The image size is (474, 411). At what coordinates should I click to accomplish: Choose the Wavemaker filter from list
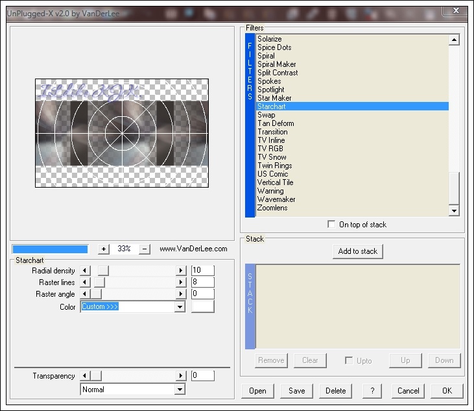coord(276,199)
